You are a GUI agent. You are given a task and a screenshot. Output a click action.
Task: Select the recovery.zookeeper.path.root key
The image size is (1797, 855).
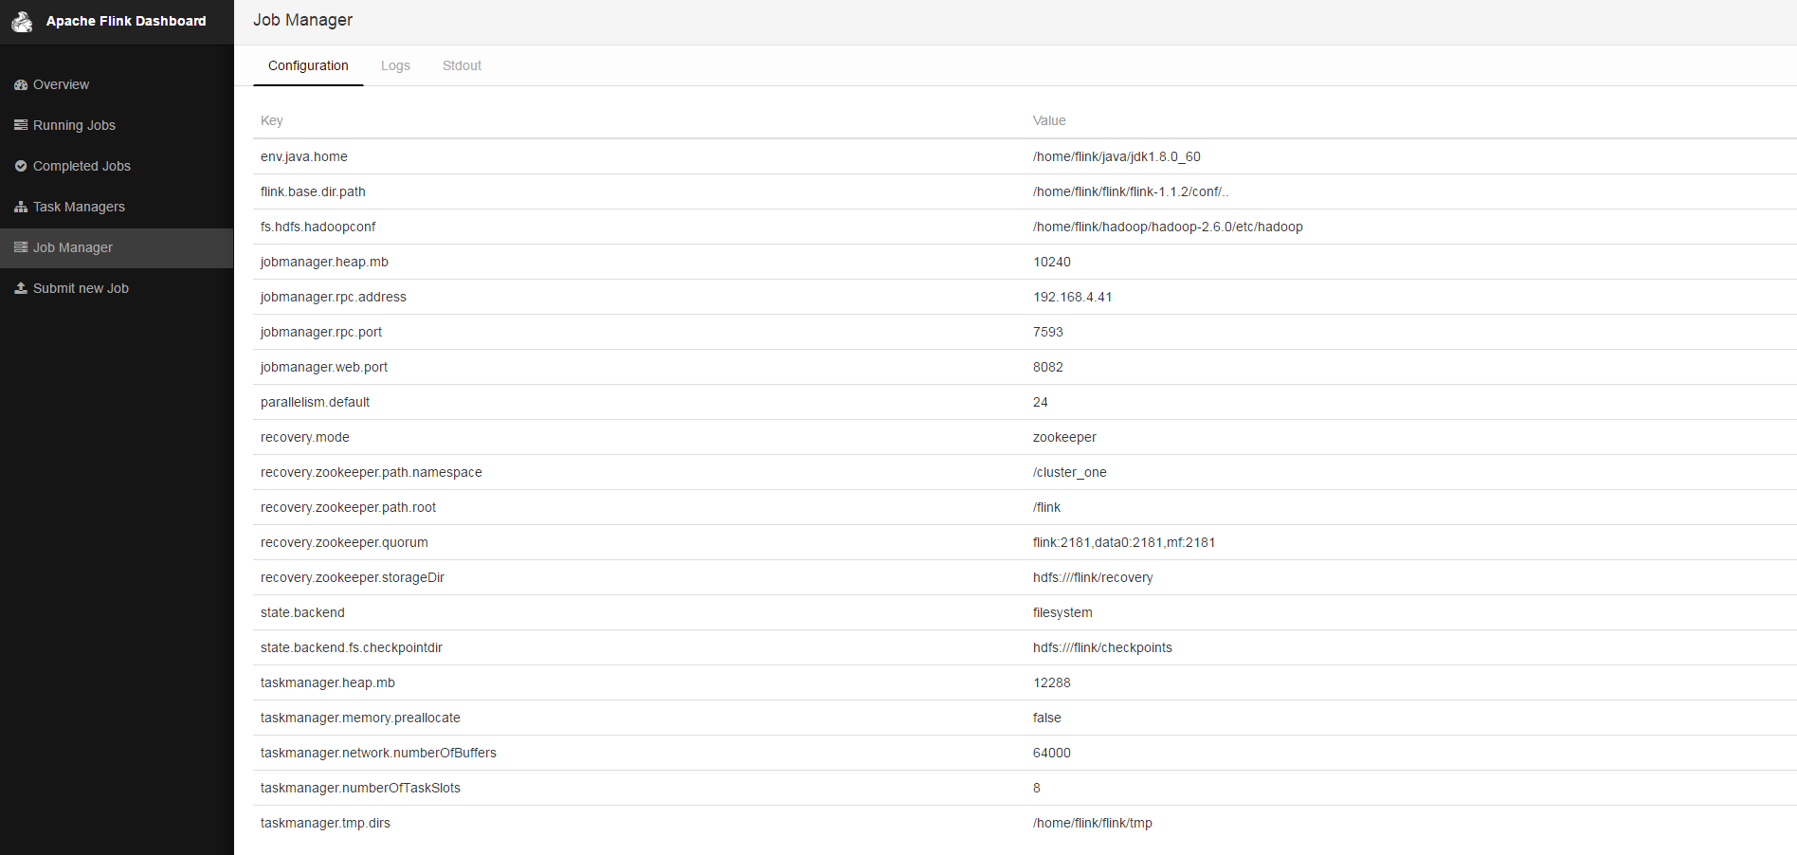pyautogui.click(x=349, y=507)
